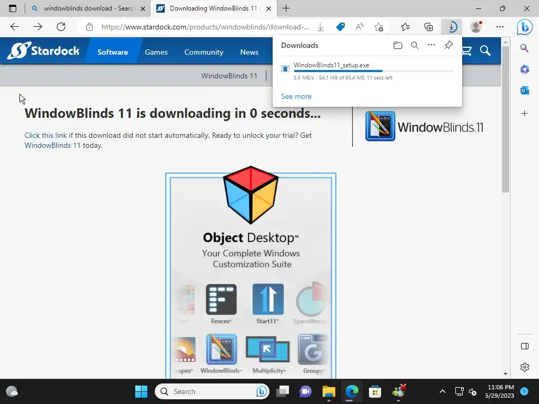This screenshot has width=539, height=404.
Task: Click 'WindowBlinds 11' purchase link in text
Action: click(52, 145)
